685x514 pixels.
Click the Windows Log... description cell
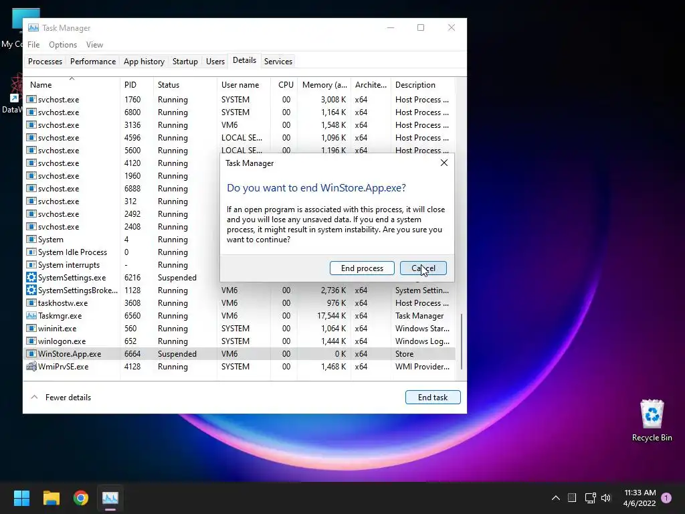pyautogui.click(x=422, y=341)
